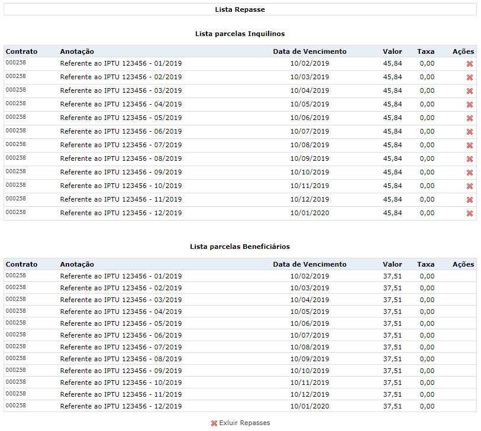Image resolution: width=481 pixels, height=431 pixels.
Task: Click Data de Vencimento header in Inquilinos table
Action: (309, 51)
